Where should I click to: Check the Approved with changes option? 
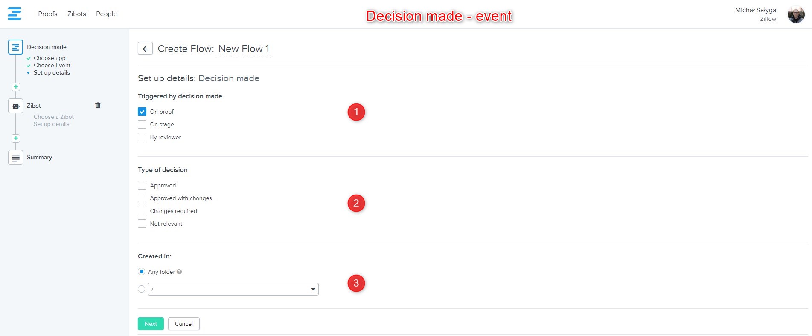142,198
